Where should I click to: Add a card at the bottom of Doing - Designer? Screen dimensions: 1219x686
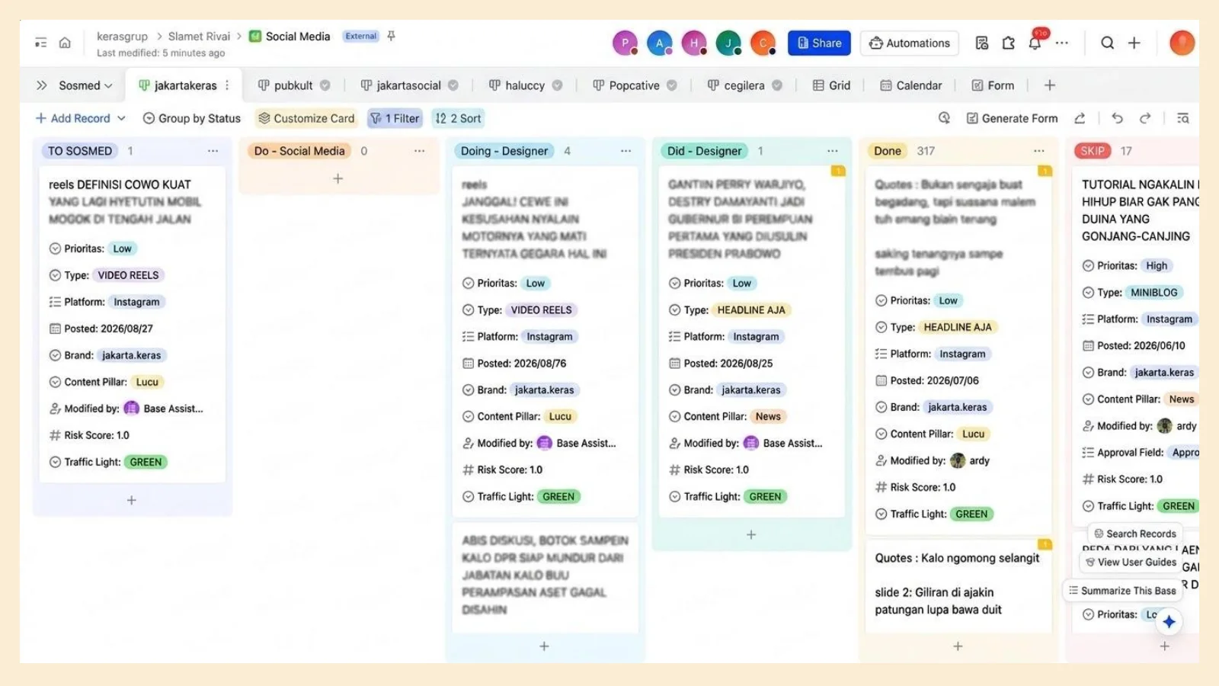(544, 646)
